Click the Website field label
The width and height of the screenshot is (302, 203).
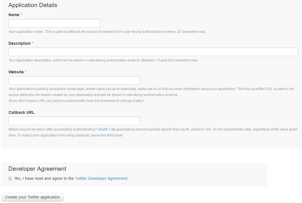click(16, 72)
